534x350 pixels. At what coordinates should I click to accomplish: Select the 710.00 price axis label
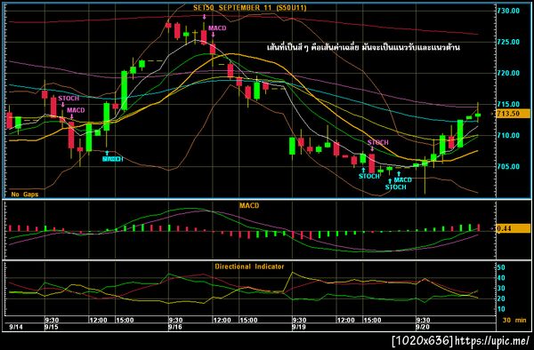click(508, 135)
